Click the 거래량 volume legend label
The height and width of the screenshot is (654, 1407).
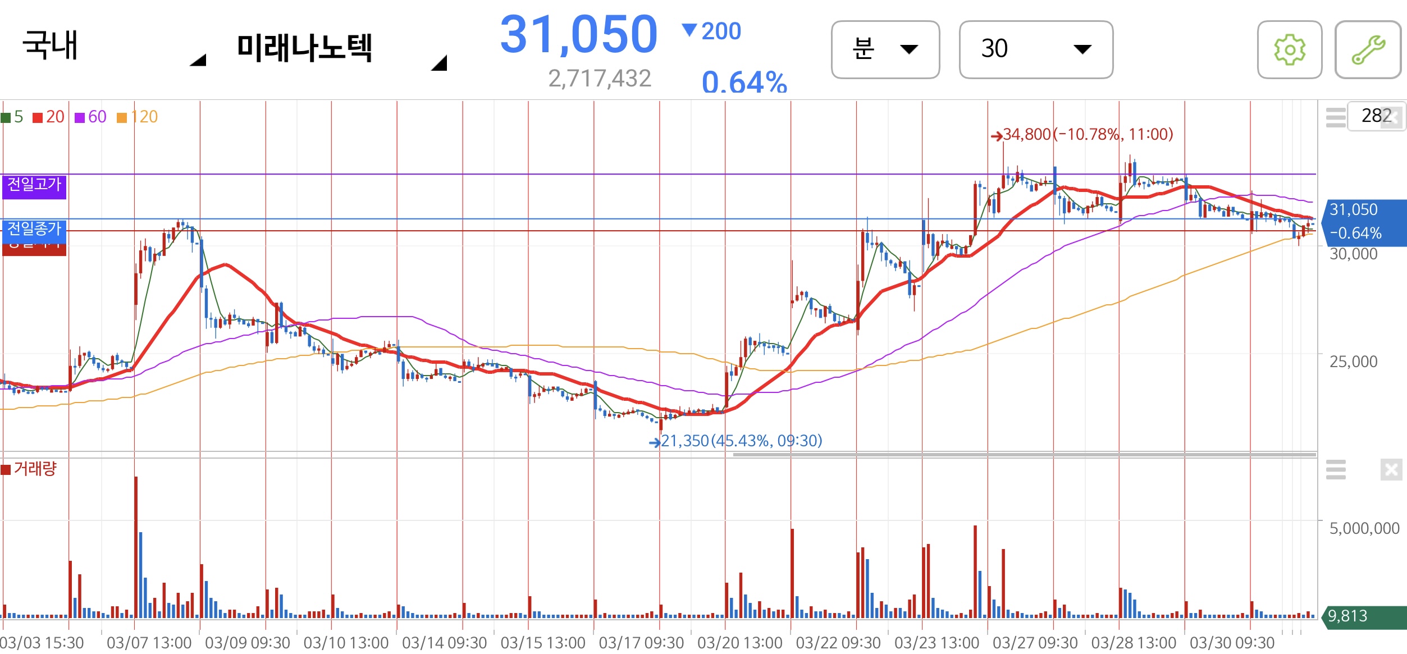click(x=29, y=468)
